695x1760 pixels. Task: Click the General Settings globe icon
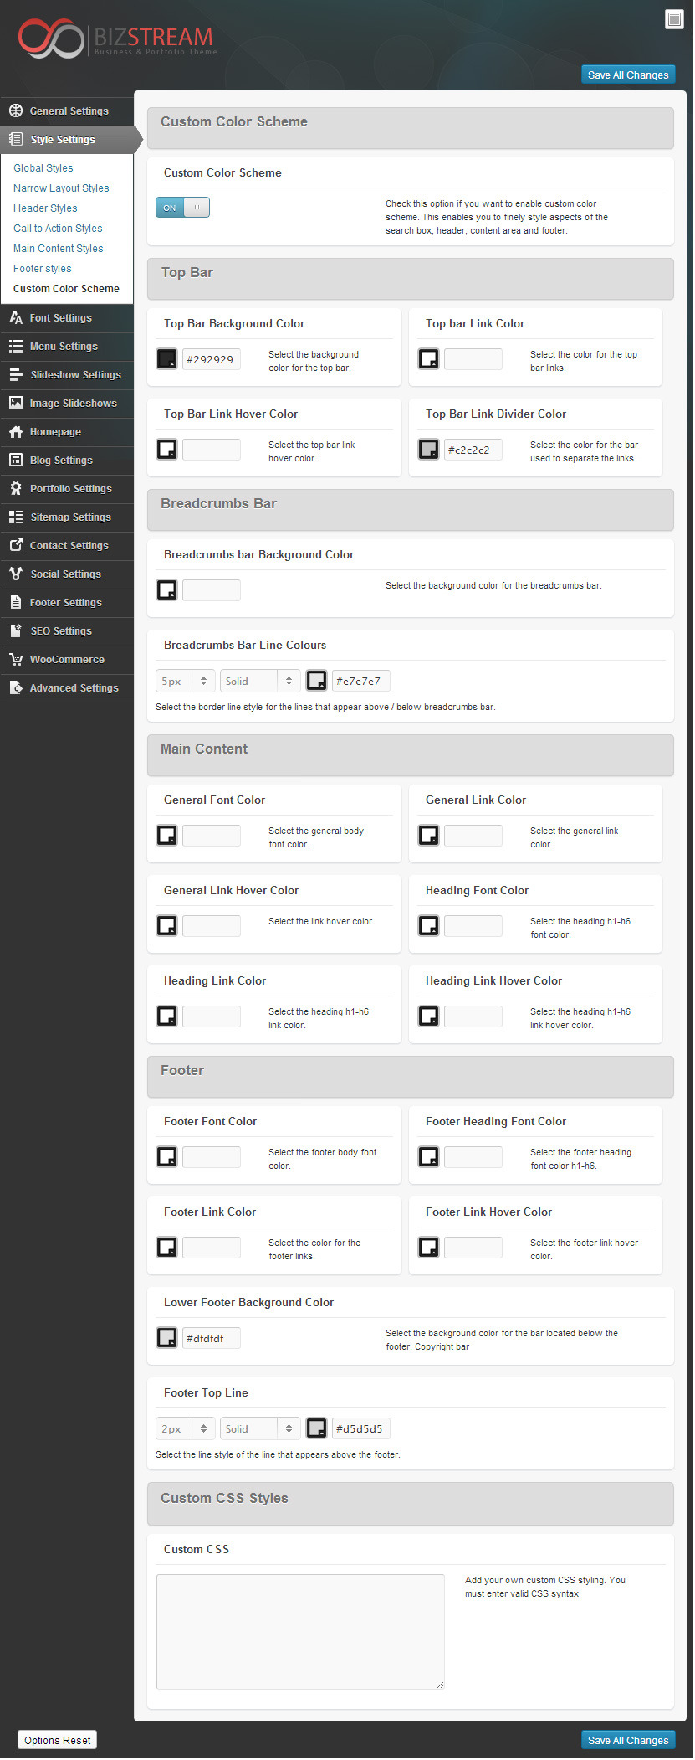(16, 111)
